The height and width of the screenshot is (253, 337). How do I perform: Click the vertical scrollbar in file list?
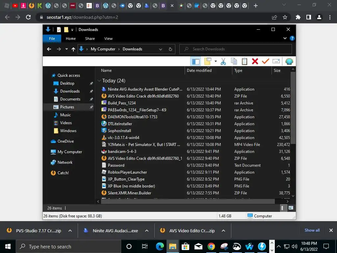[x=293, y=108]
